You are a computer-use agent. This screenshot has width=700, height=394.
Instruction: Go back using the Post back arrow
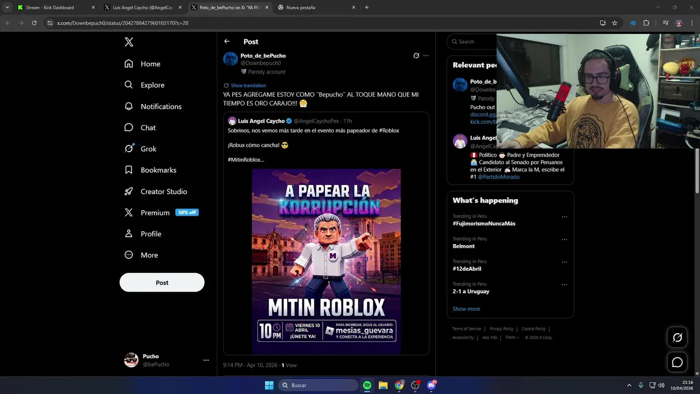227,42
